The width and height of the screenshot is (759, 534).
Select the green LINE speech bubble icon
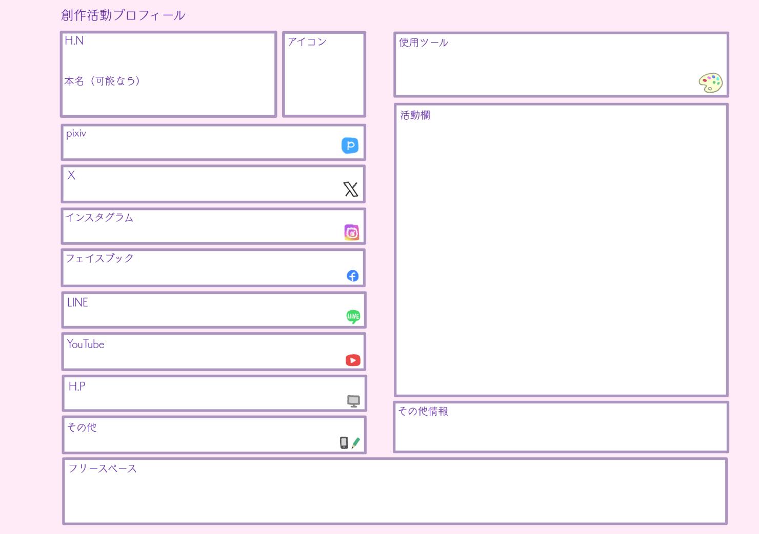click(353, 316)
